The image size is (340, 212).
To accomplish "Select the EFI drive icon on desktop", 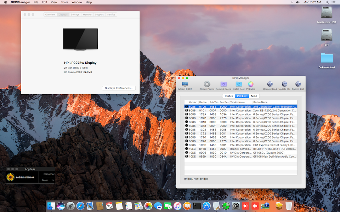I will tap(327, 35).
